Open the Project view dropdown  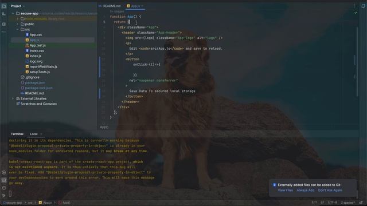tap(18, 6)
